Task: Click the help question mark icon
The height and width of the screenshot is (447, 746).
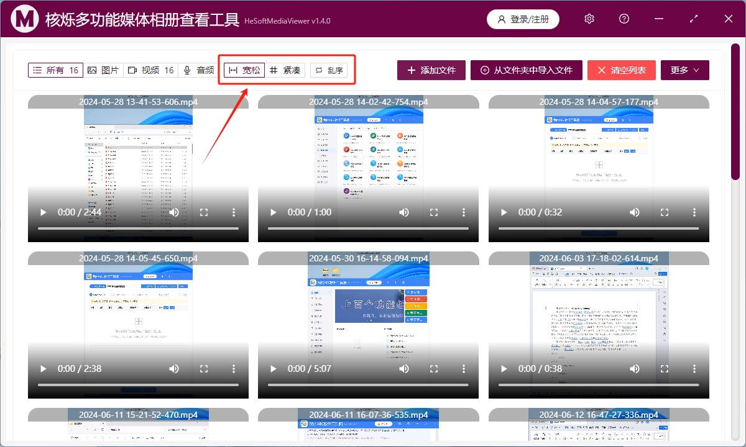Action: [x=624, y=19]
